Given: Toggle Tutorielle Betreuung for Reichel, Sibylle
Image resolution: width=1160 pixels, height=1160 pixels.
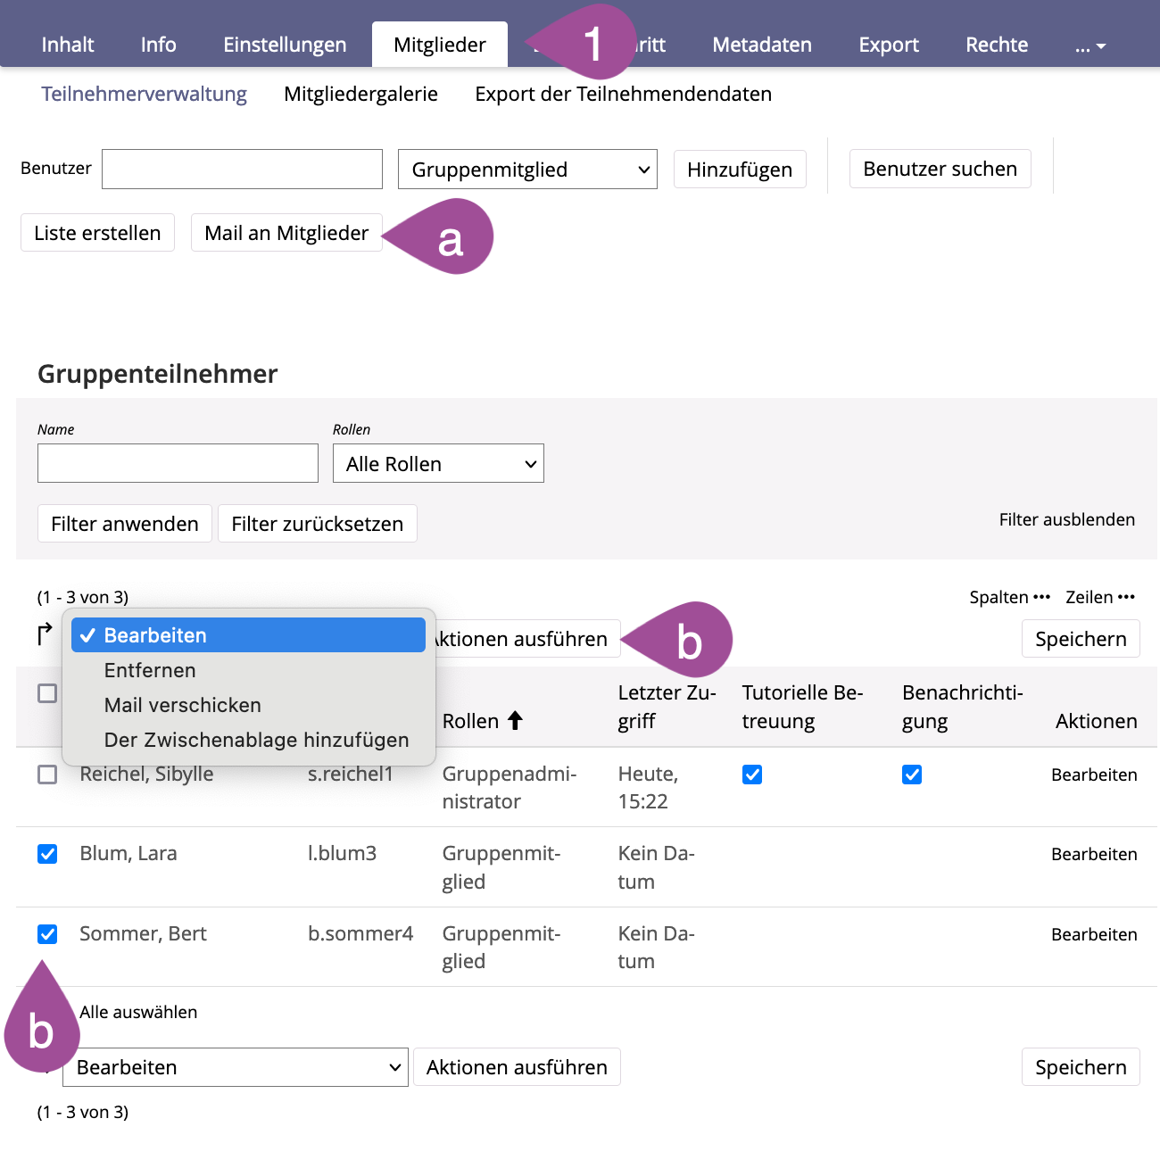Looking at the screenshot, I should 752,775.
